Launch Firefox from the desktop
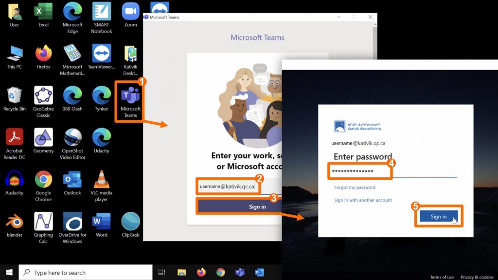The image size is (498, 280). (x=43, y=57)
